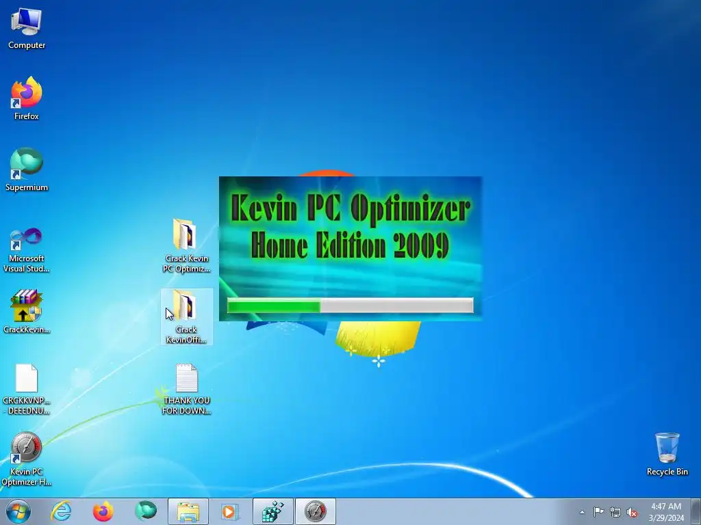
Task: Click the Show desktop strip beside the clock
Action: (x=696, y=511)
